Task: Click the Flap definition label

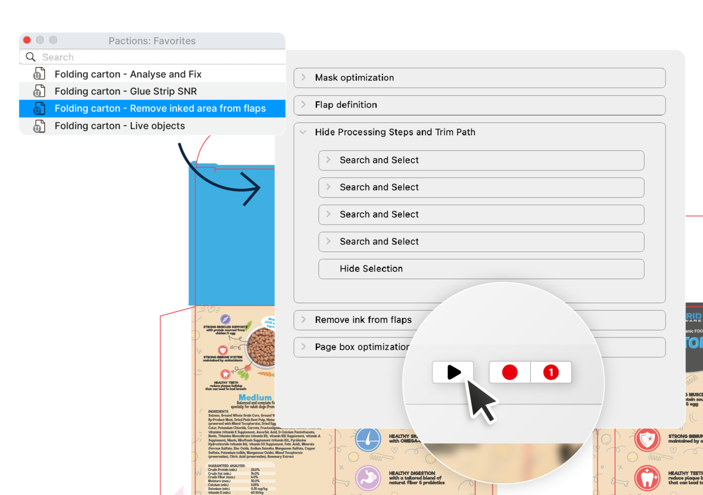Action: (346, 105)
